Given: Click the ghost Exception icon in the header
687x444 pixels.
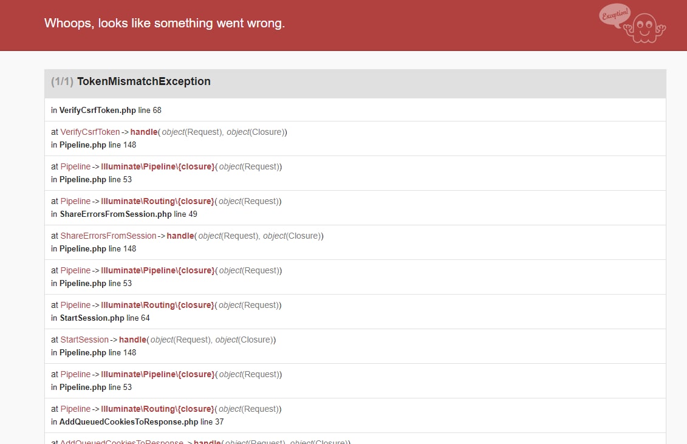Looking at the screenshot, I should tap(632, 23).
